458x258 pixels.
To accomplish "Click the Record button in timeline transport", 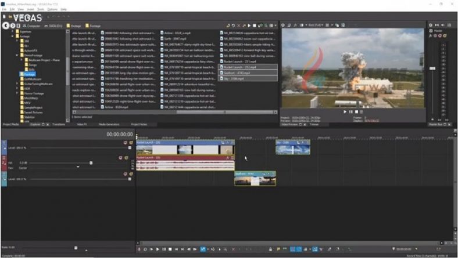I will [x=139, y=249].
